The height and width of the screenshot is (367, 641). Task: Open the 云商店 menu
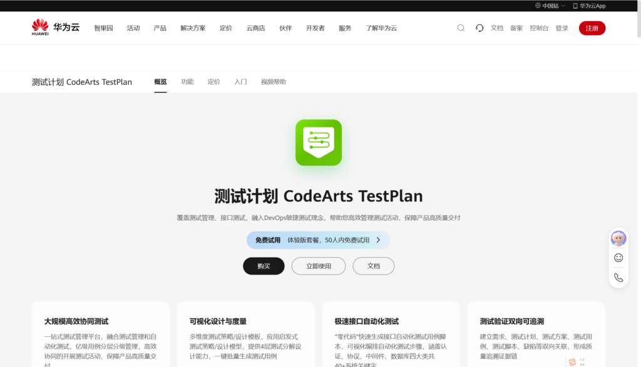255,28
